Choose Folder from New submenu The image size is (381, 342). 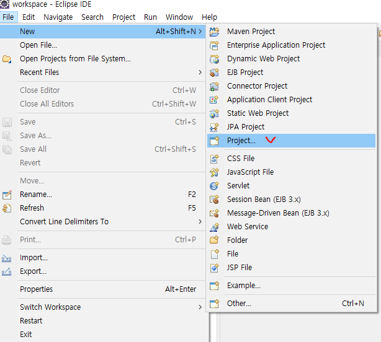292,240
